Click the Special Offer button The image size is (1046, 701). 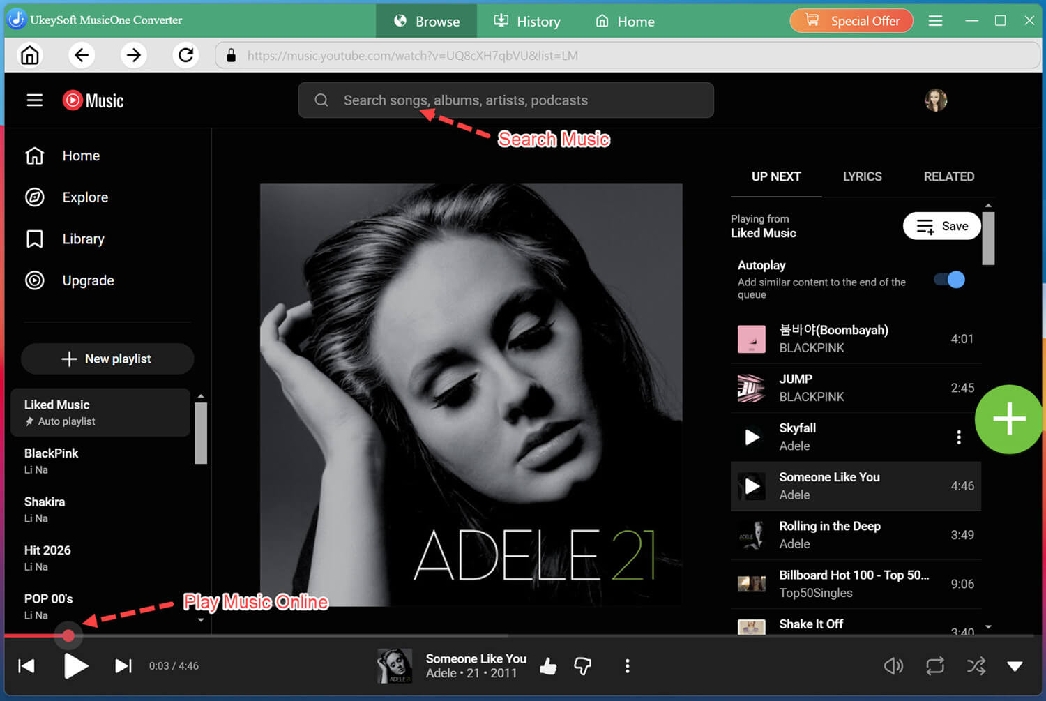click(851, 21)
